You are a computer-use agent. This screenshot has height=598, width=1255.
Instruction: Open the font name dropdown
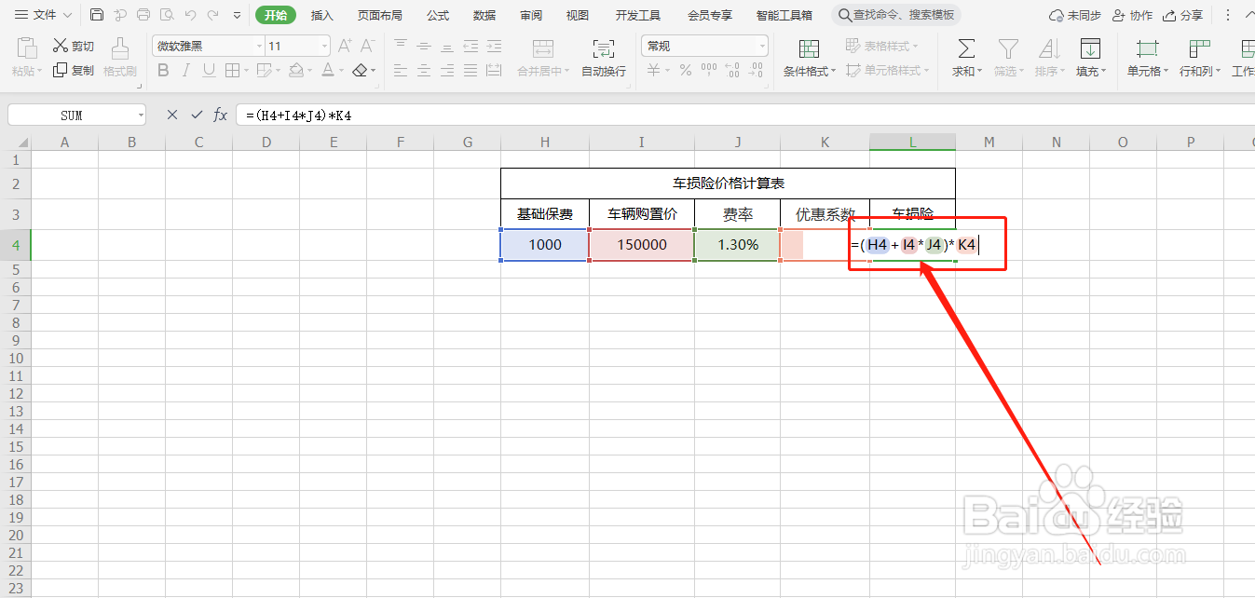pyautogui.click(x=259, y=45)
